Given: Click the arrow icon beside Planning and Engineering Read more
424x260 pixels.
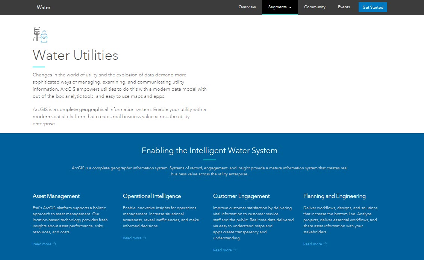Looking at the screenshot, I should [x=326, y=244].
